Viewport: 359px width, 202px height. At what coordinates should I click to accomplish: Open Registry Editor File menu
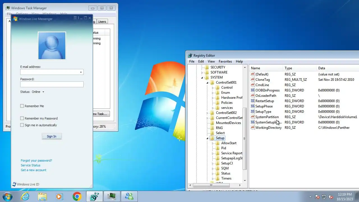click(192, 61)
